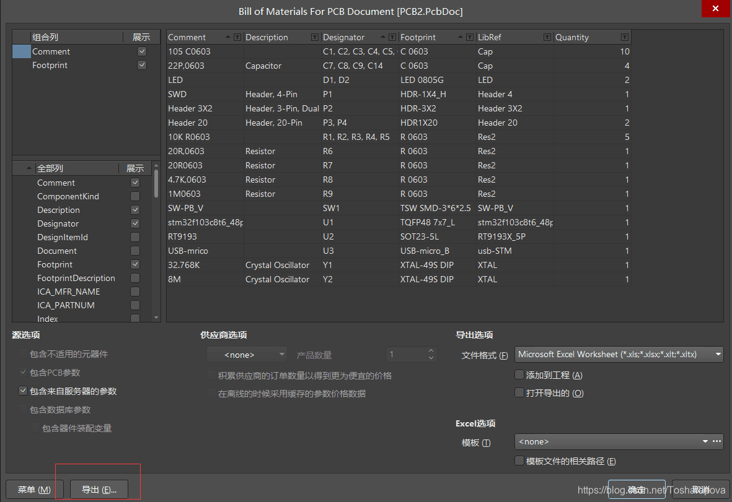Toggle Designator column display checkbox
732x502 pixels.
pyautogui.click(x=135, y=223)
